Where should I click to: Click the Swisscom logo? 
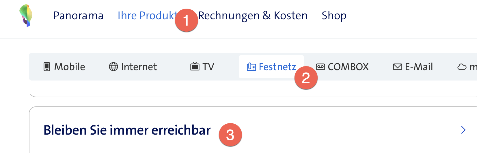[26, 16]
